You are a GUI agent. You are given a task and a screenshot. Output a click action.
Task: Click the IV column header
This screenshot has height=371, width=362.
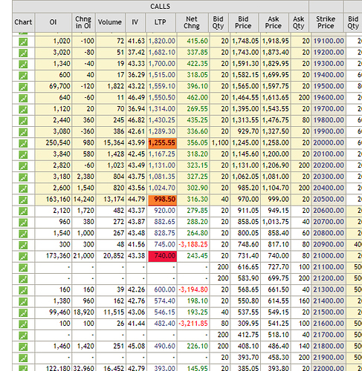[x=135, y=22]
